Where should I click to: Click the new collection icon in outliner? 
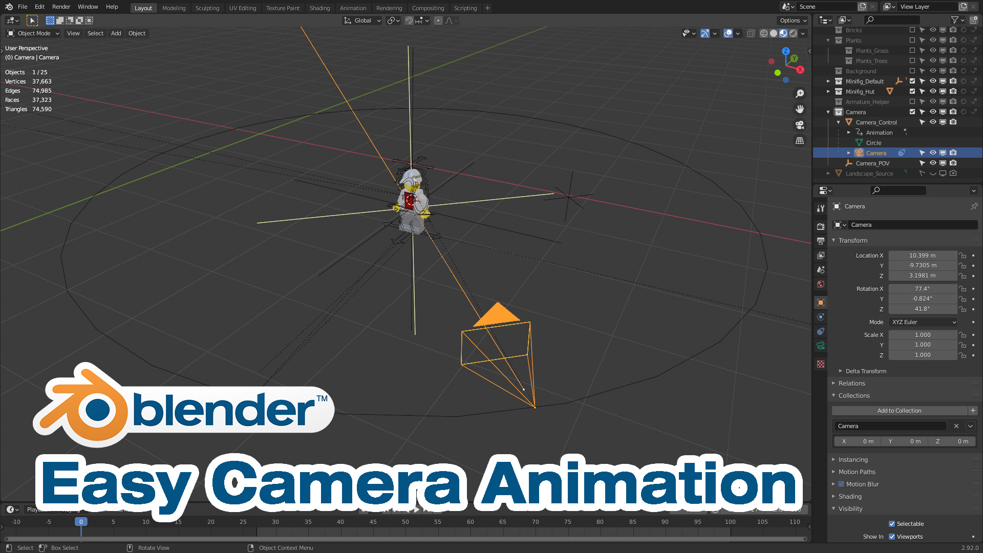(x=974, y=20)
